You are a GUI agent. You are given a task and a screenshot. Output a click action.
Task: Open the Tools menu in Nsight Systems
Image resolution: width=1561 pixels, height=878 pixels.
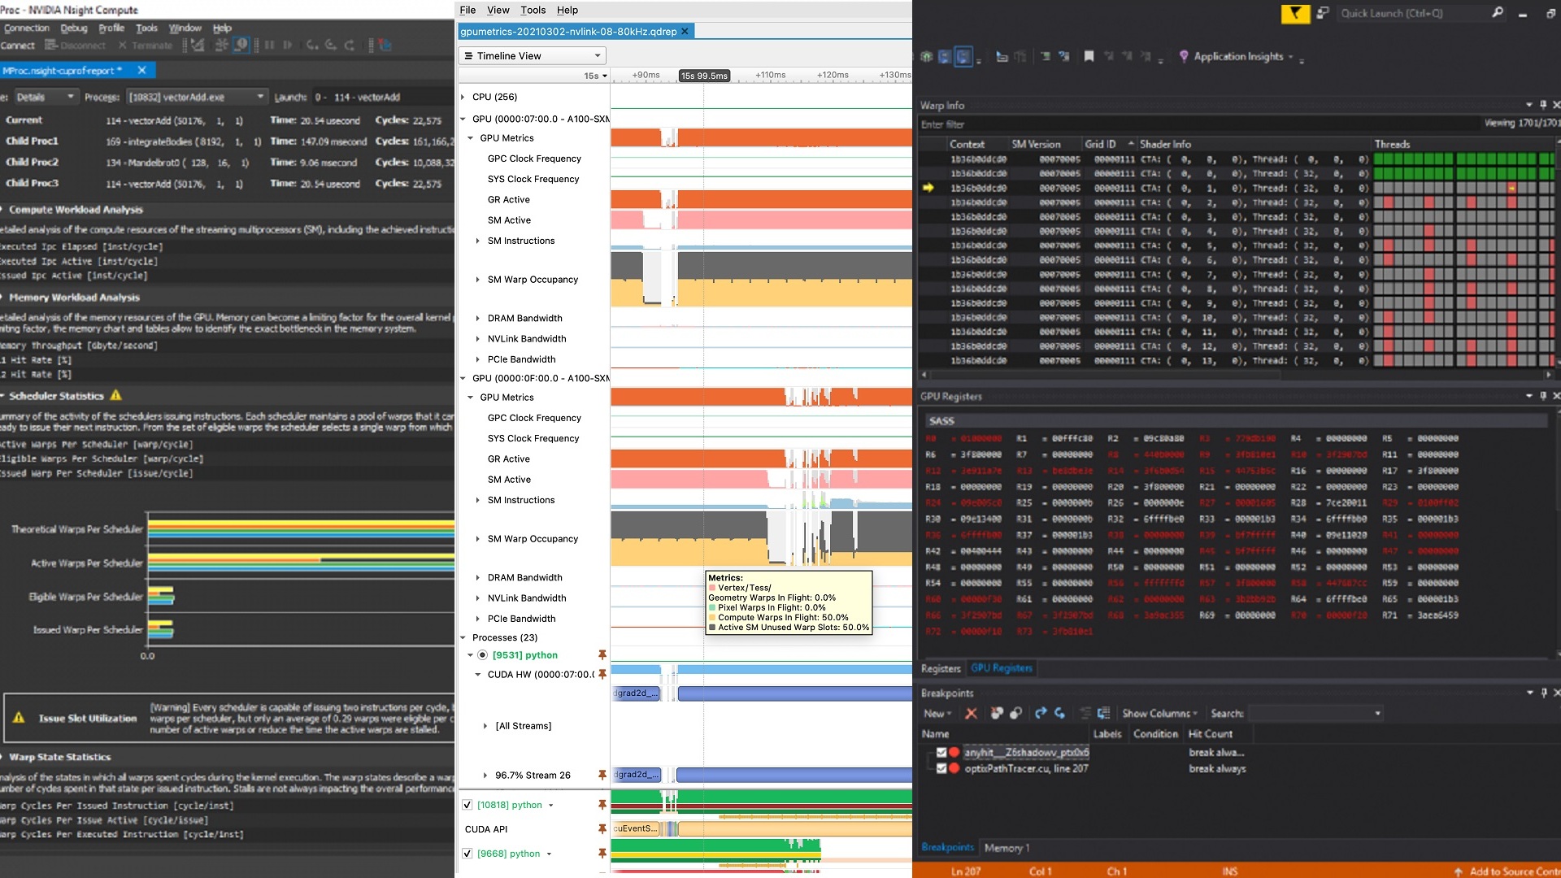point(533,10)
